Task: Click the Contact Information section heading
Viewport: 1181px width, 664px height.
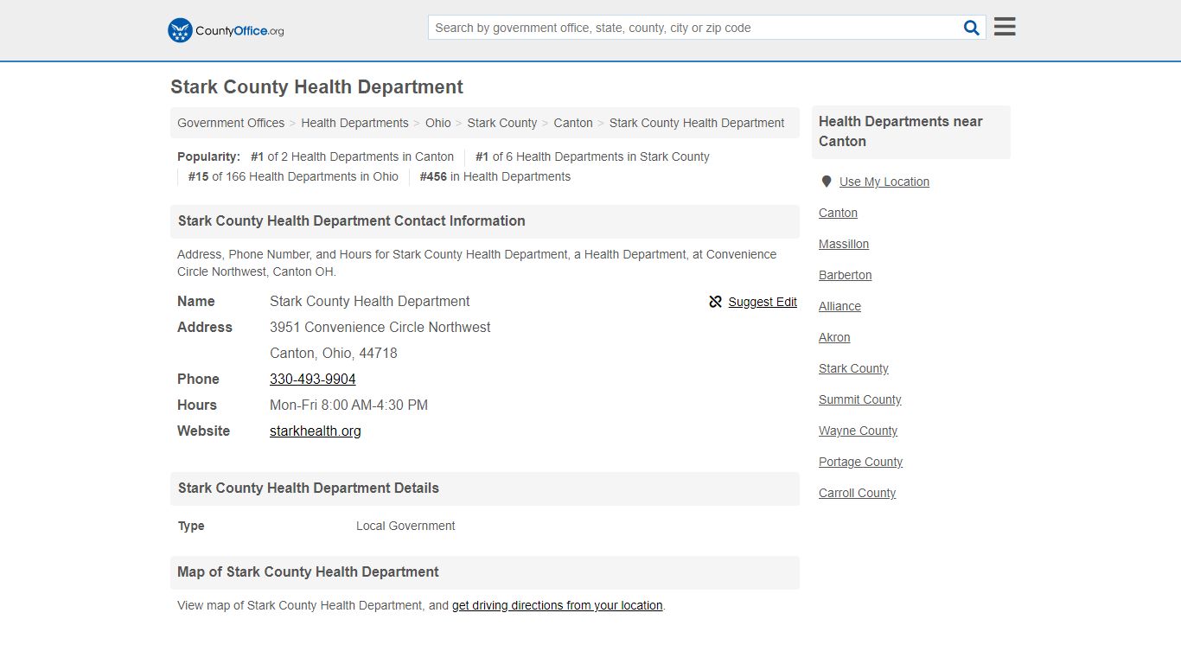Action: click(x=352, y=221)
